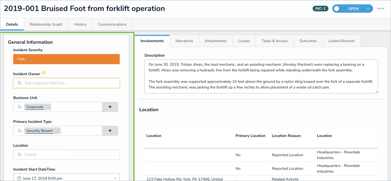This screenshot has height=181, width=391.
Task: Click the first Reported Location cell
Action: coord(287,155)
